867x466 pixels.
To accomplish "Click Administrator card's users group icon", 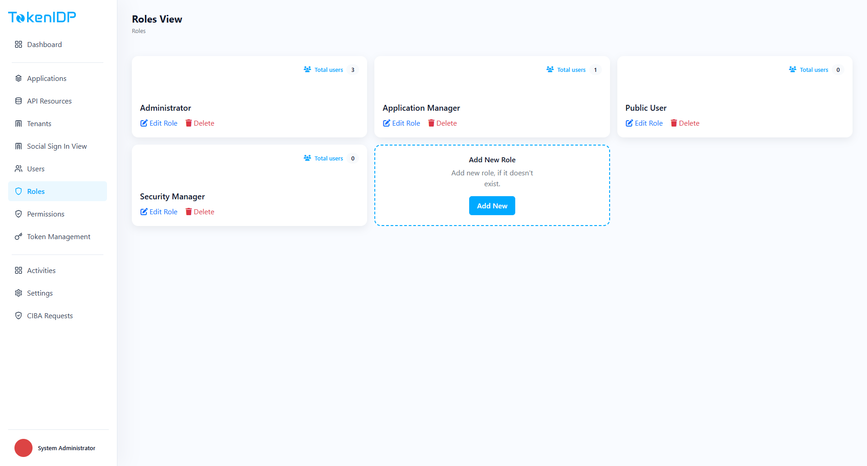I will click(308, 69).
